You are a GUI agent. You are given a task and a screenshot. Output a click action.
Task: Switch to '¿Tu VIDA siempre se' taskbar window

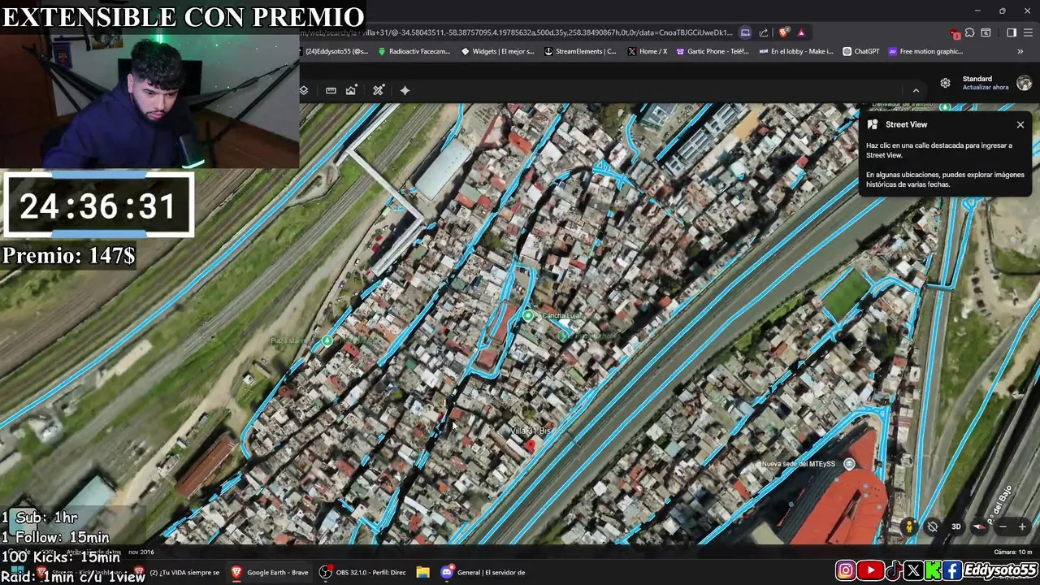click(x=177, y=572)
